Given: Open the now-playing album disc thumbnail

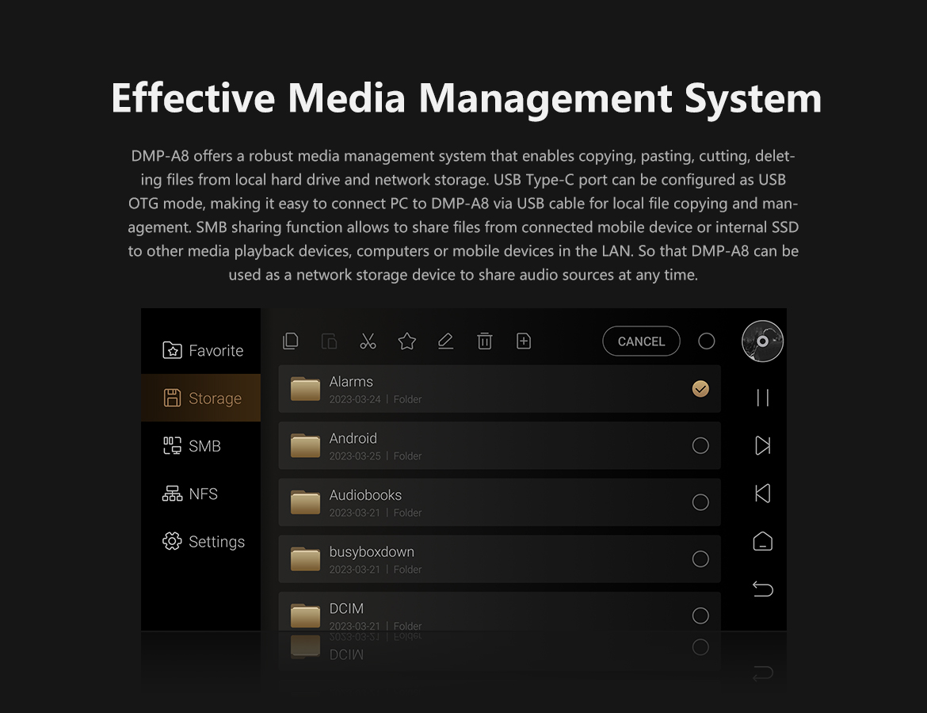Looking at the screenshot, I should point(762,341).
